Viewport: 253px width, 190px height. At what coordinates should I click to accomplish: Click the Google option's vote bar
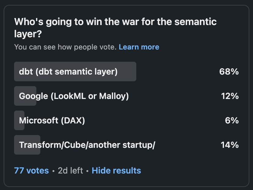click(24, 96)
